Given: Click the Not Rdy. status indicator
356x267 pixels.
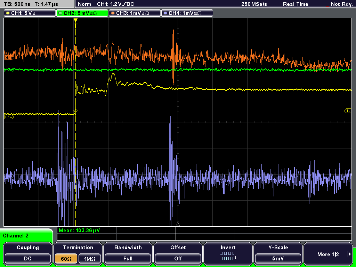Looking at the screenshot, I should (342, 4).
